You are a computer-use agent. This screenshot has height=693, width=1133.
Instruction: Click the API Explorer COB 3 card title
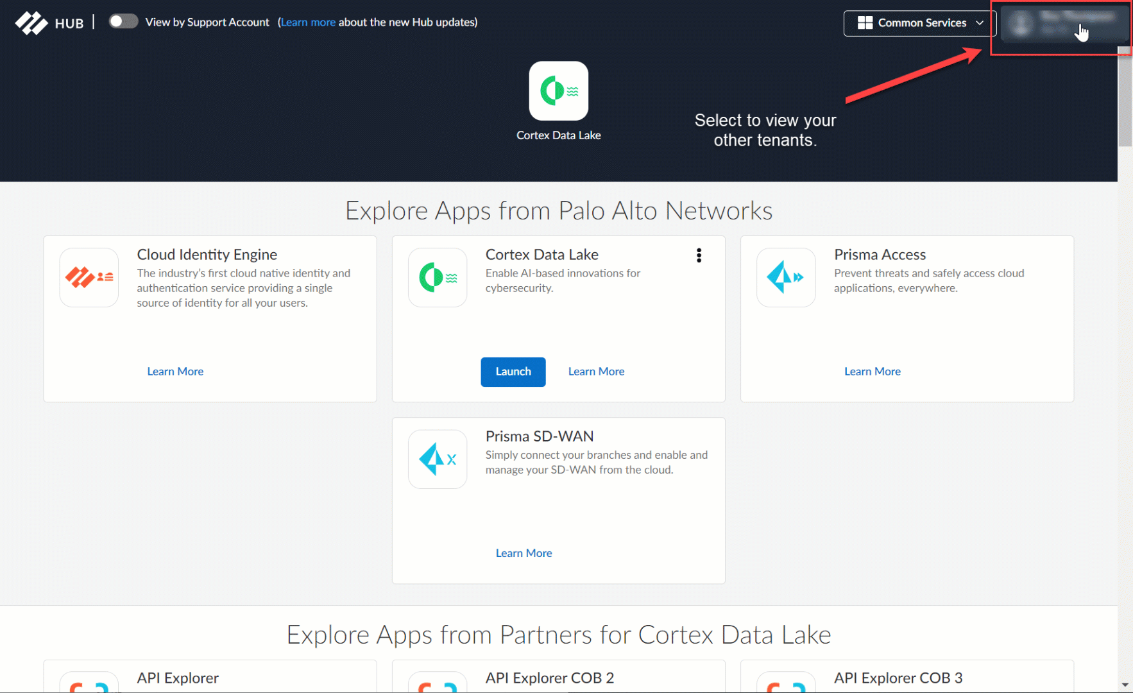898,678
